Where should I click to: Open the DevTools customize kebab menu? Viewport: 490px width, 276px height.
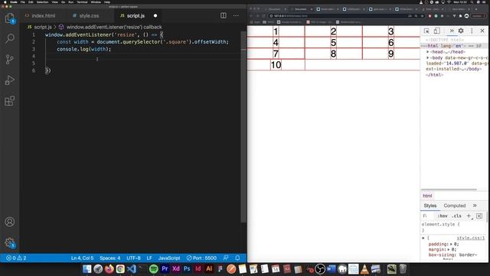tap(472, 31)
